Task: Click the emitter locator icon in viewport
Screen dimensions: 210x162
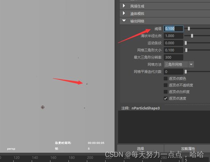Action: tap(43, 107)
